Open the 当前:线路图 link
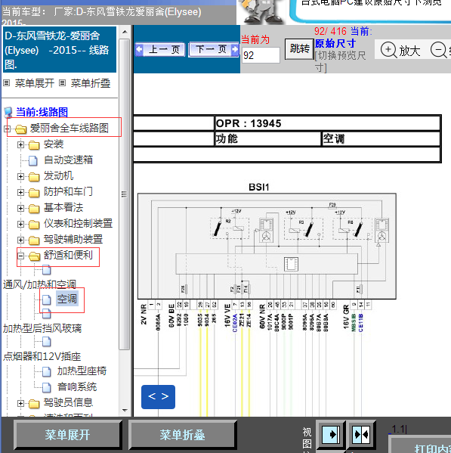The image size is (451, 453). [x=42, y=112]
